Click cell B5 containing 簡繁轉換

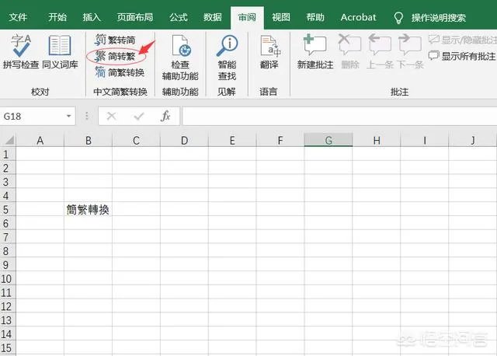[88, 209]
